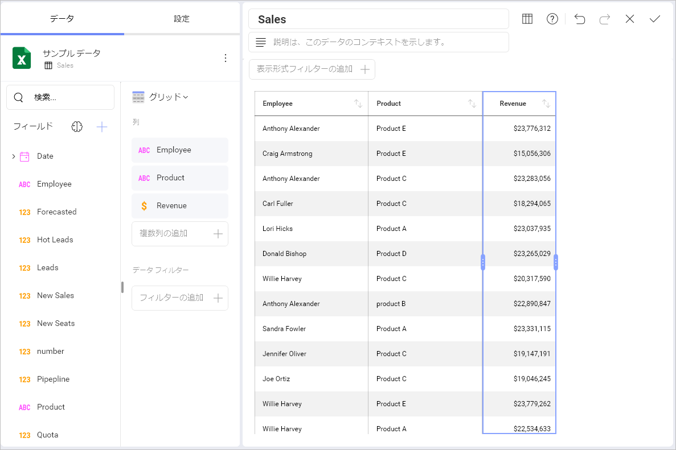This screenshot has height=450, width=676.
Task: Switch to the 設定 tab
Action: point(182,19)
